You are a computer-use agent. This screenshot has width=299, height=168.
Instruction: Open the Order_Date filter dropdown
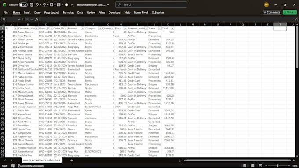click(x=66, y=29)
